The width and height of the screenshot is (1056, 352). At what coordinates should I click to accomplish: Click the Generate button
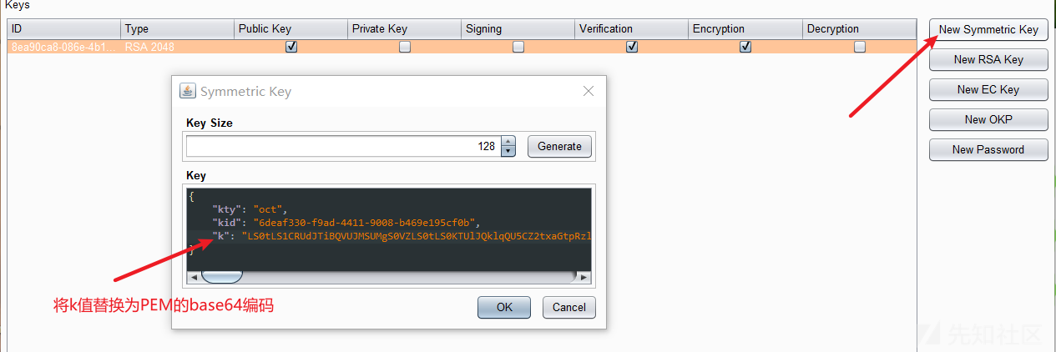coord(559,146)
